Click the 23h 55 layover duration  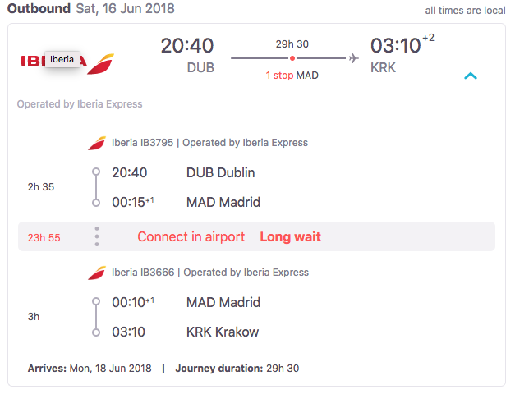tap(44, 238)
